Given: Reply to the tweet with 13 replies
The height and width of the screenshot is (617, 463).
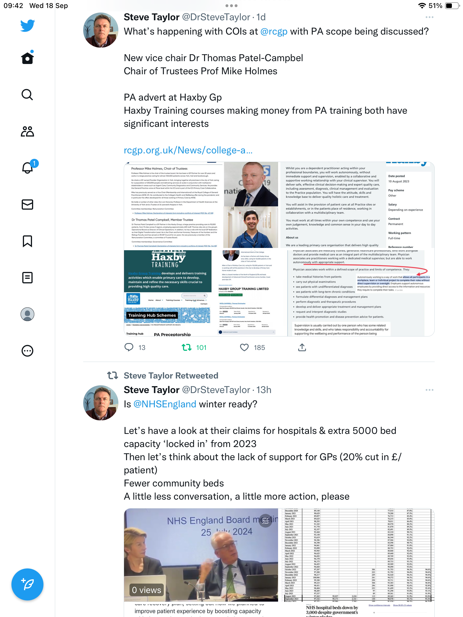Looking at the screenshot, I should 129,347.
